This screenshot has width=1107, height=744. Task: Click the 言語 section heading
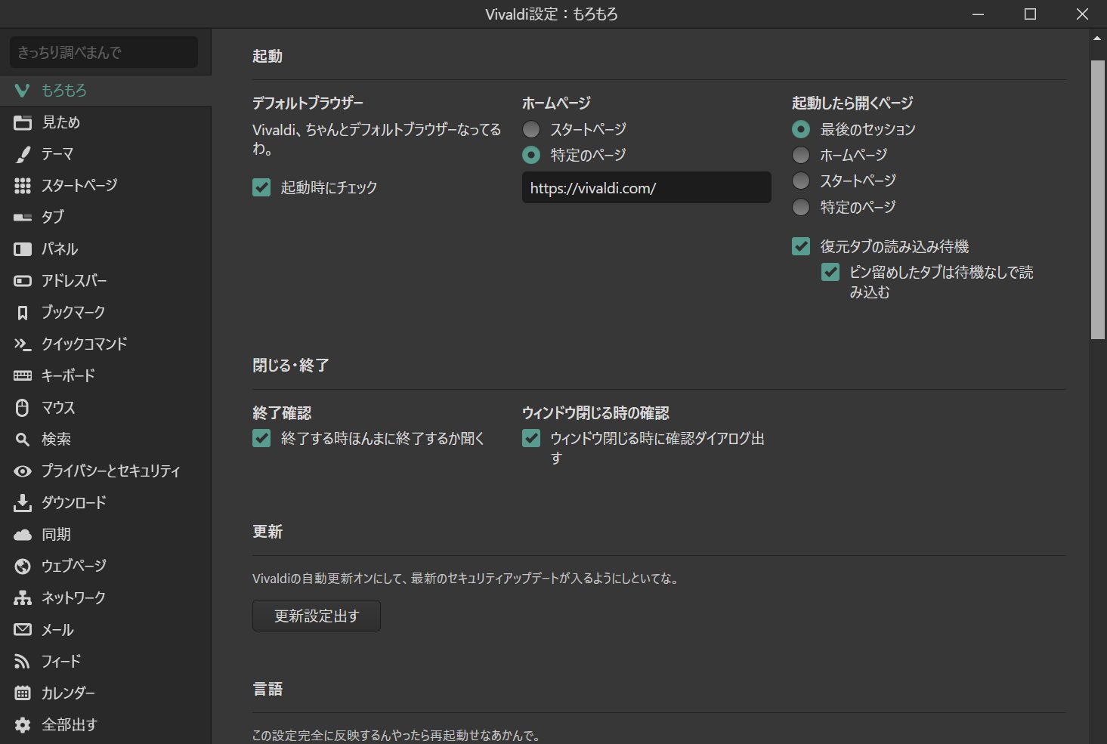tap(267, 689)
